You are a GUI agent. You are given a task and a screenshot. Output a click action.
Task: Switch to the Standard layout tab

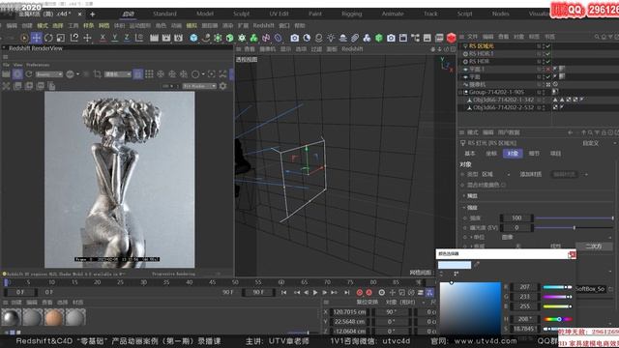tap(164, 14)
